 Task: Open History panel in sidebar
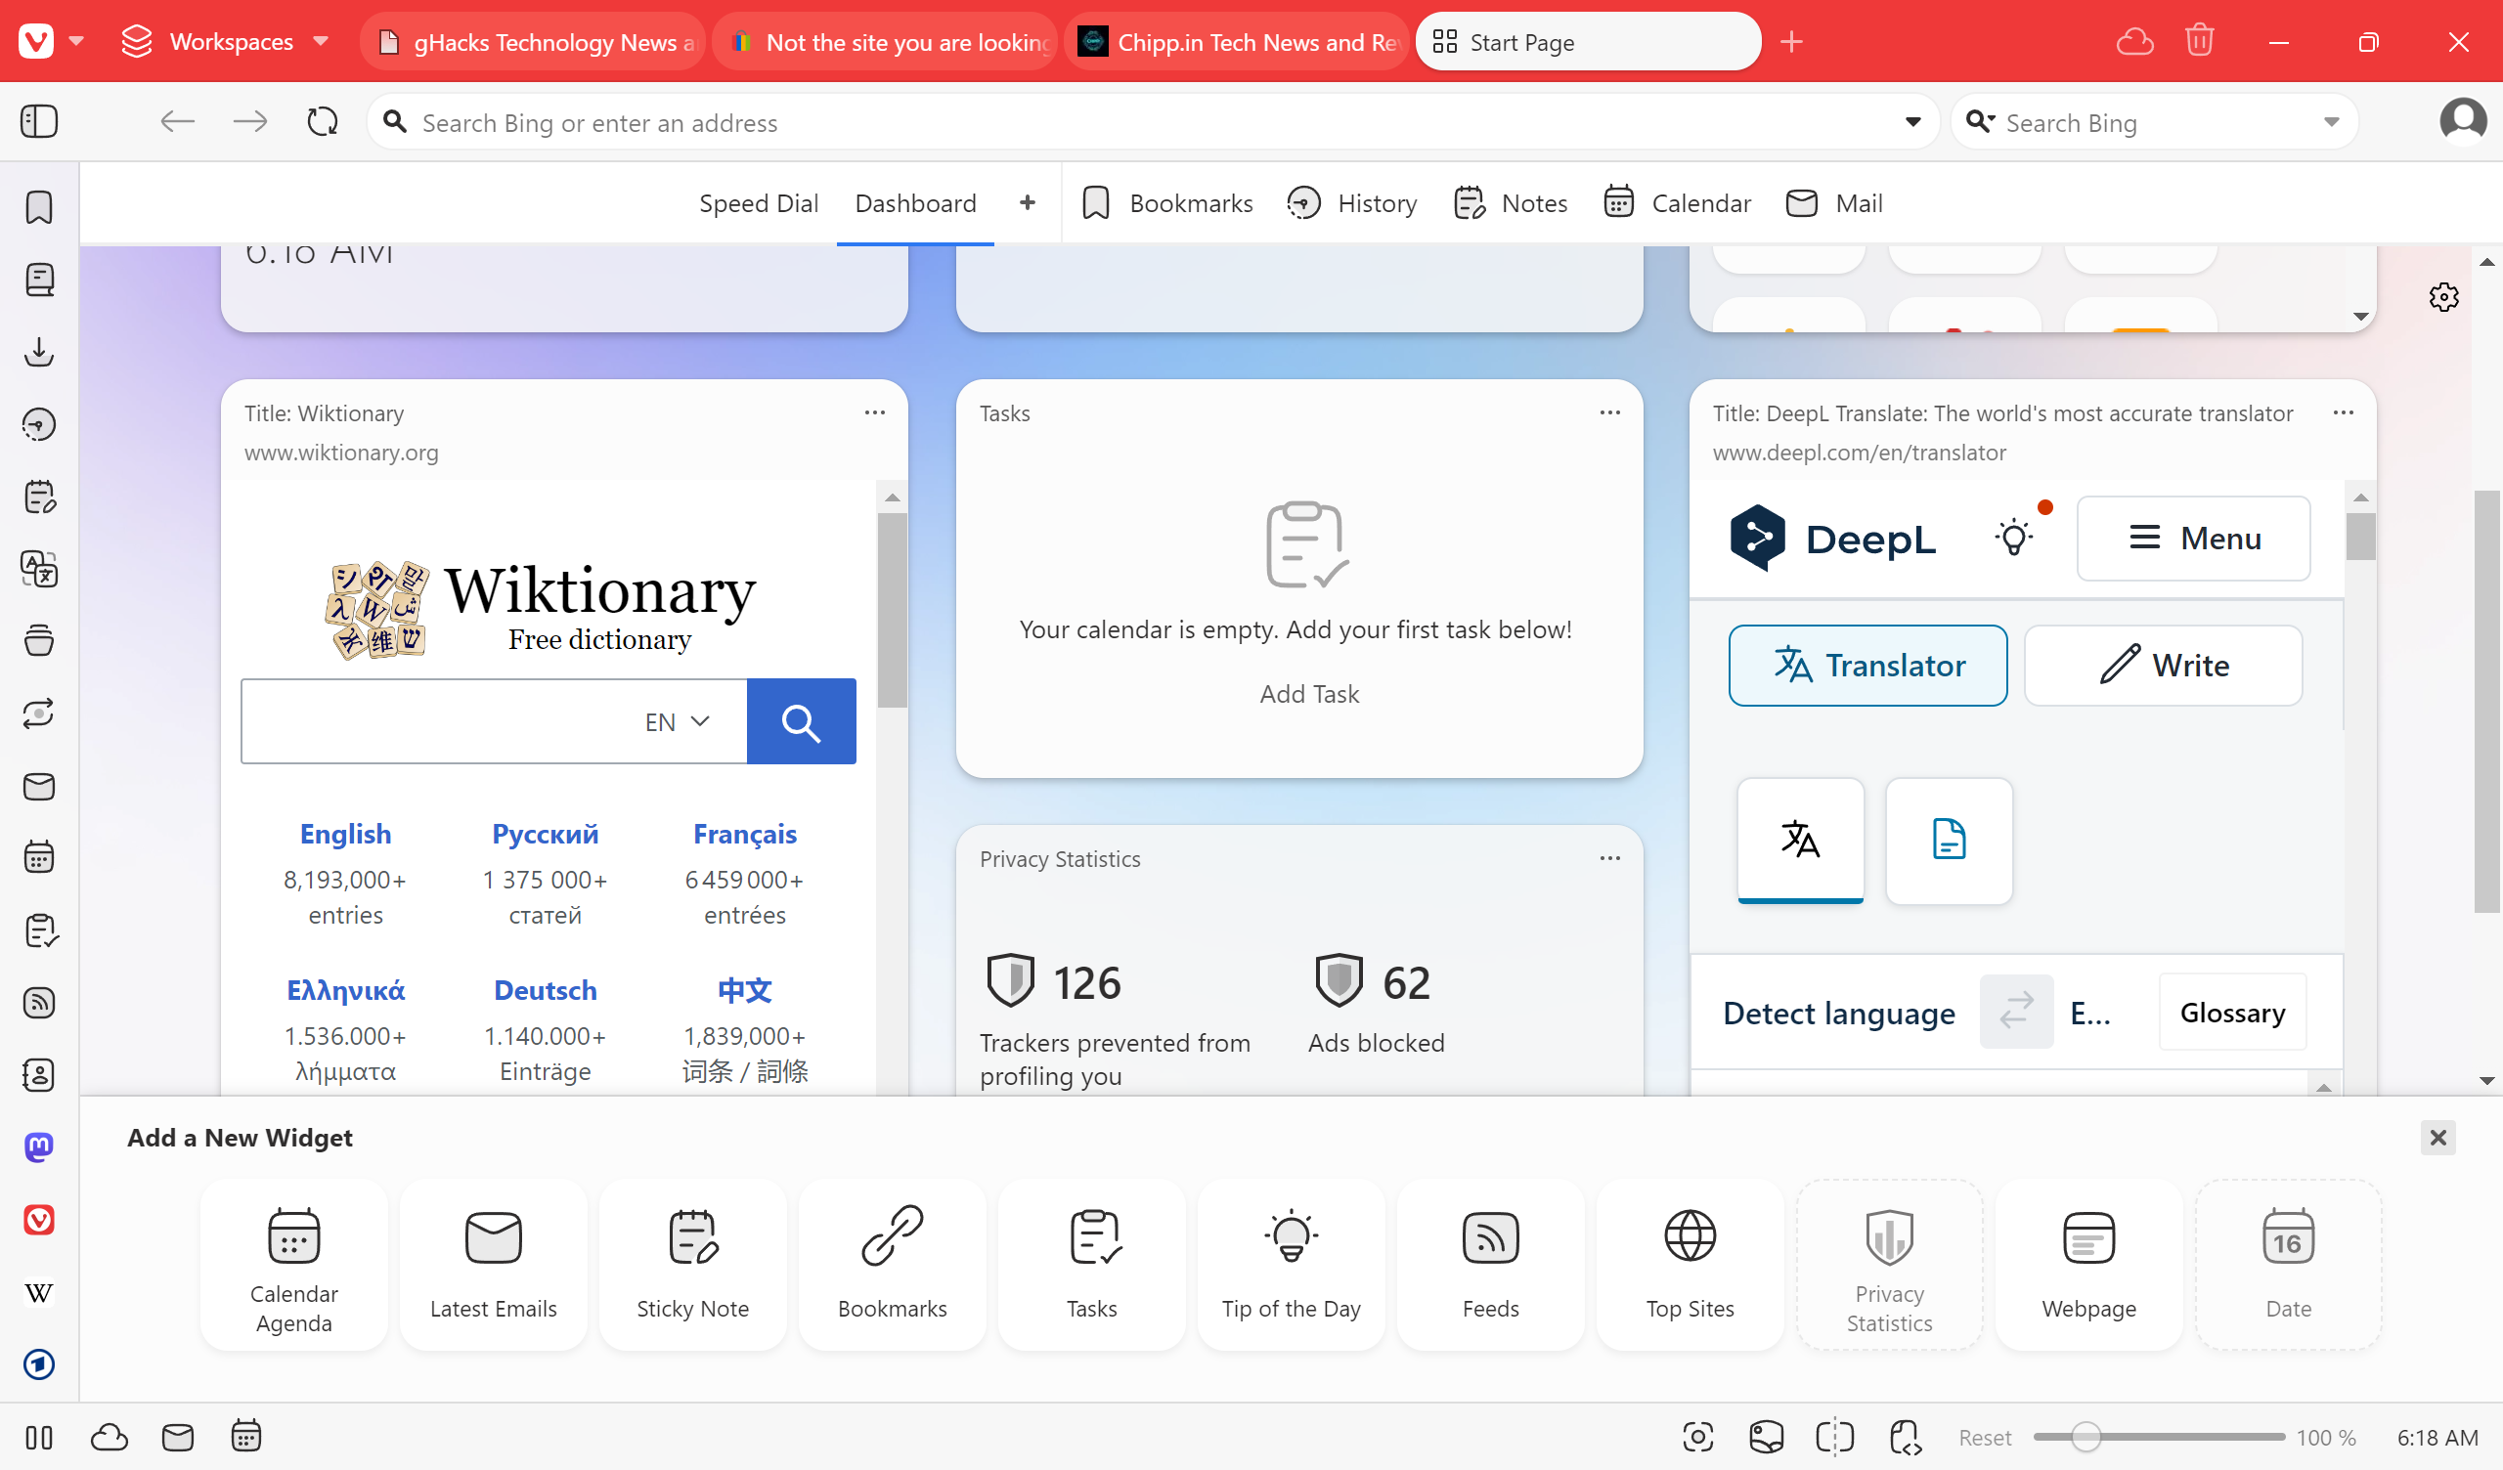click(39, 424)
